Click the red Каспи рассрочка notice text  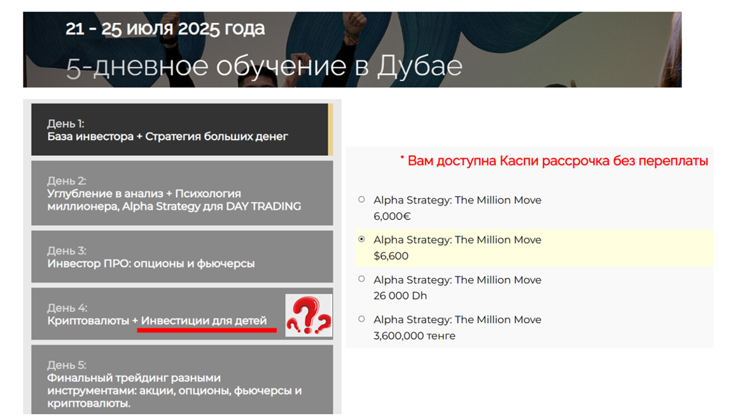coord(554,161)
